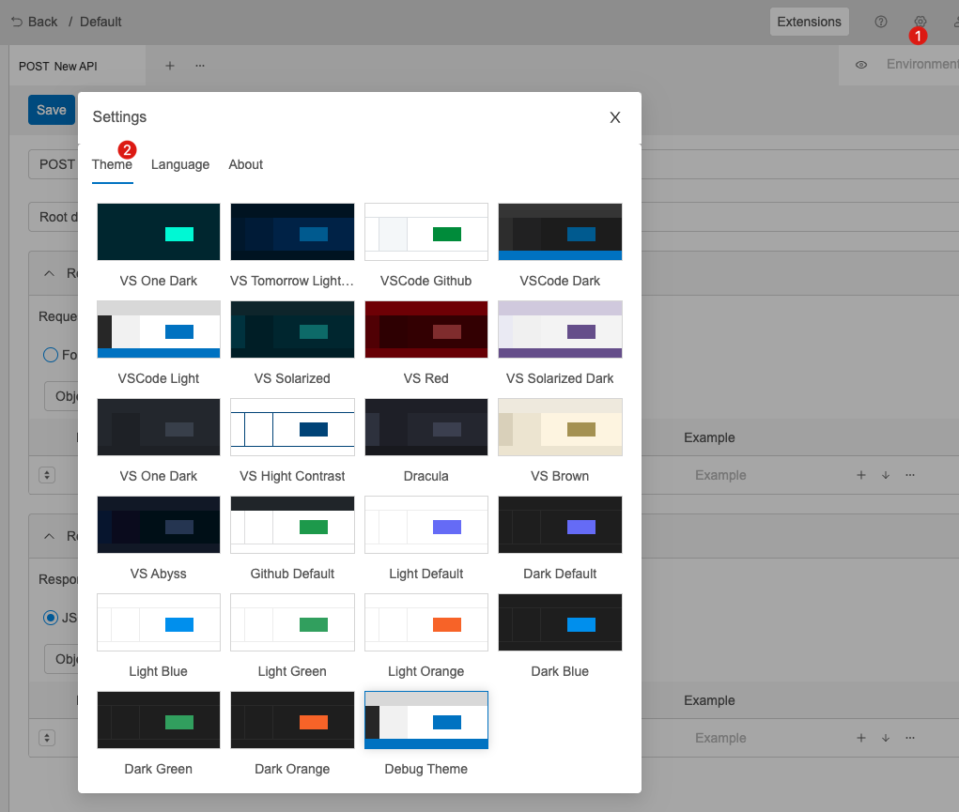This screenshot has height=812, width=959.
Task: Choose the VS Brown theme
Action: (x=560, y=427)
